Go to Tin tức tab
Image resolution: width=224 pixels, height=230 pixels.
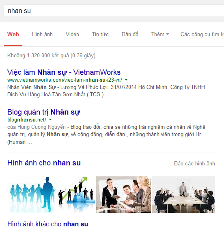tap(100, 34)
